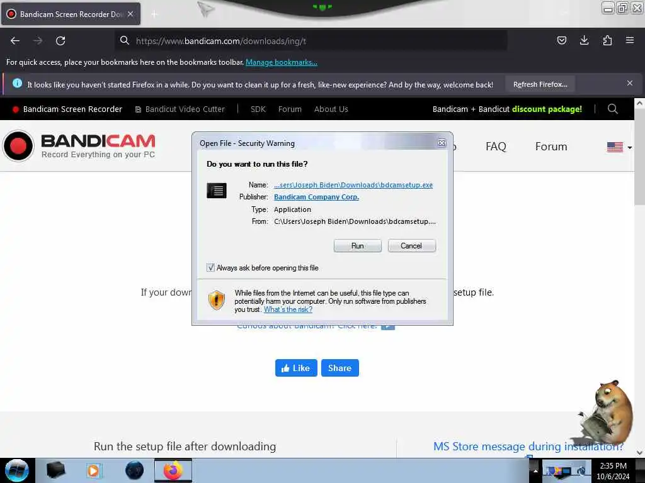
Task: Click the Firefox taskbar icon
Action: click(173, 470)
